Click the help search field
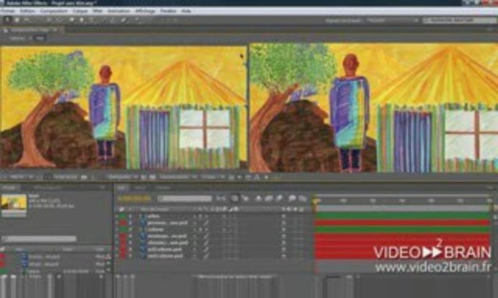Viewport: 498px width, 298px height. (459, 20)
